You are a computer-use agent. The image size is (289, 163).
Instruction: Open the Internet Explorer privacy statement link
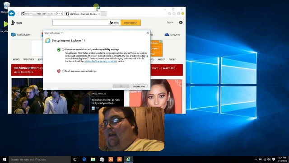pos(101,61)
